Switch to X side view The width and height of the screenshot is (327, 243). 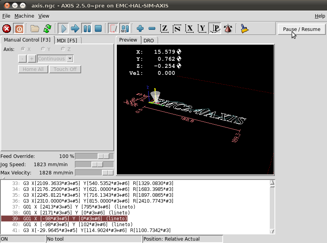pyautogui.click(x=189, y=29)
